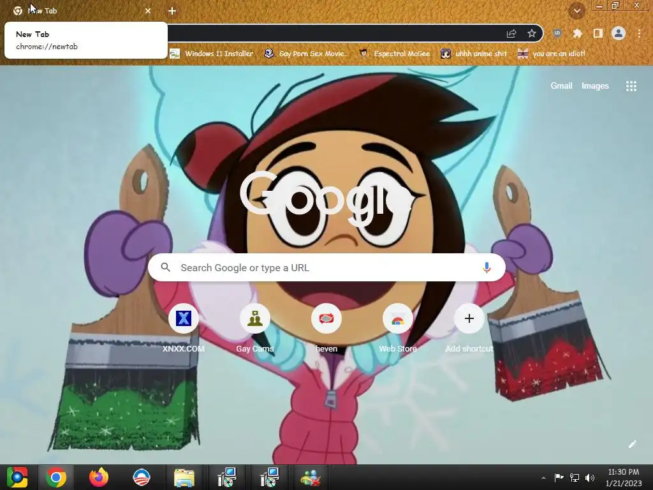
Task: Click the magnifier search icon
Action: point(165,267)
